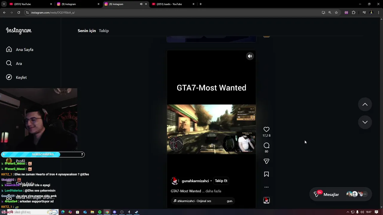Image resolution: width=383 pixels, height=215 pixels.
Task: Open taskbar clock showing 18:47
Action: 369,212
